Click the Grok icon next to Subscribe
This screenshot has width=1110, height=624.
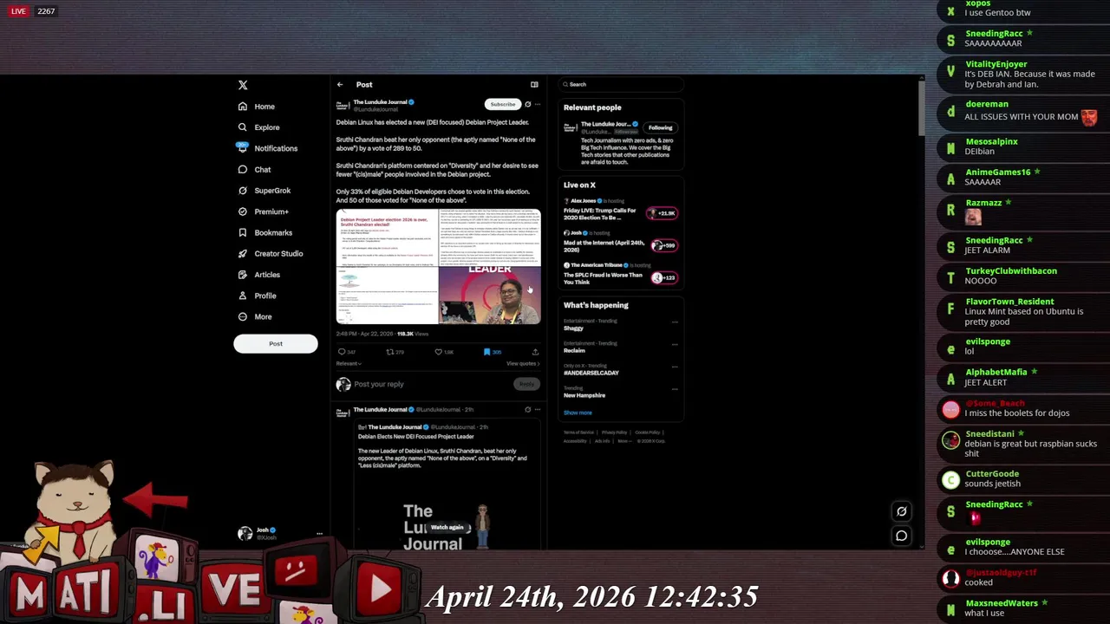pos(527,104)
